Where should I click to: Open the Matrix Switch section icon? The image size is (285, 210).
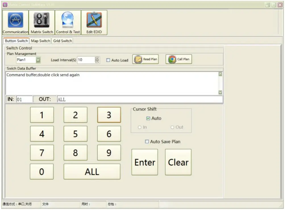42,22
